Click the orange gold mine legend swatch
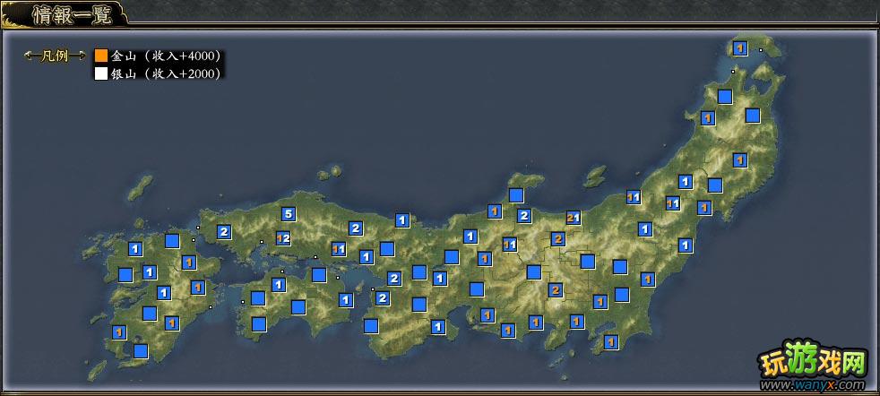880x396 pixels. coord(101,56)
